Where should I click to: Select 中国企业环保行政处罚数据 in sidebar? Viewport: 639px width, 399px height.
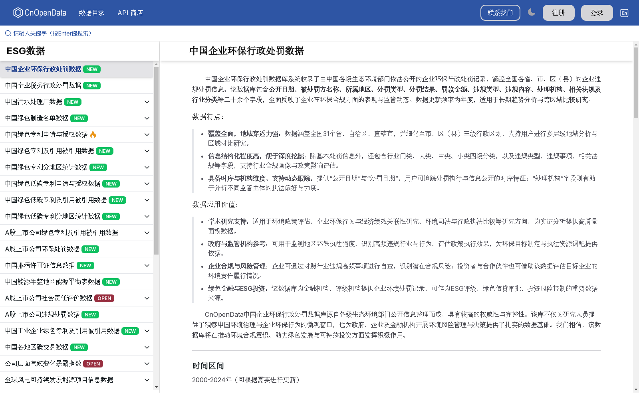[77, 69]
